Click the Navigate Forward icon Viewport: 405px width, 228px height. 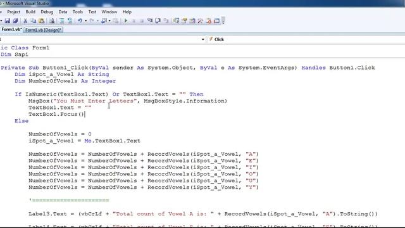click(115, 21)
